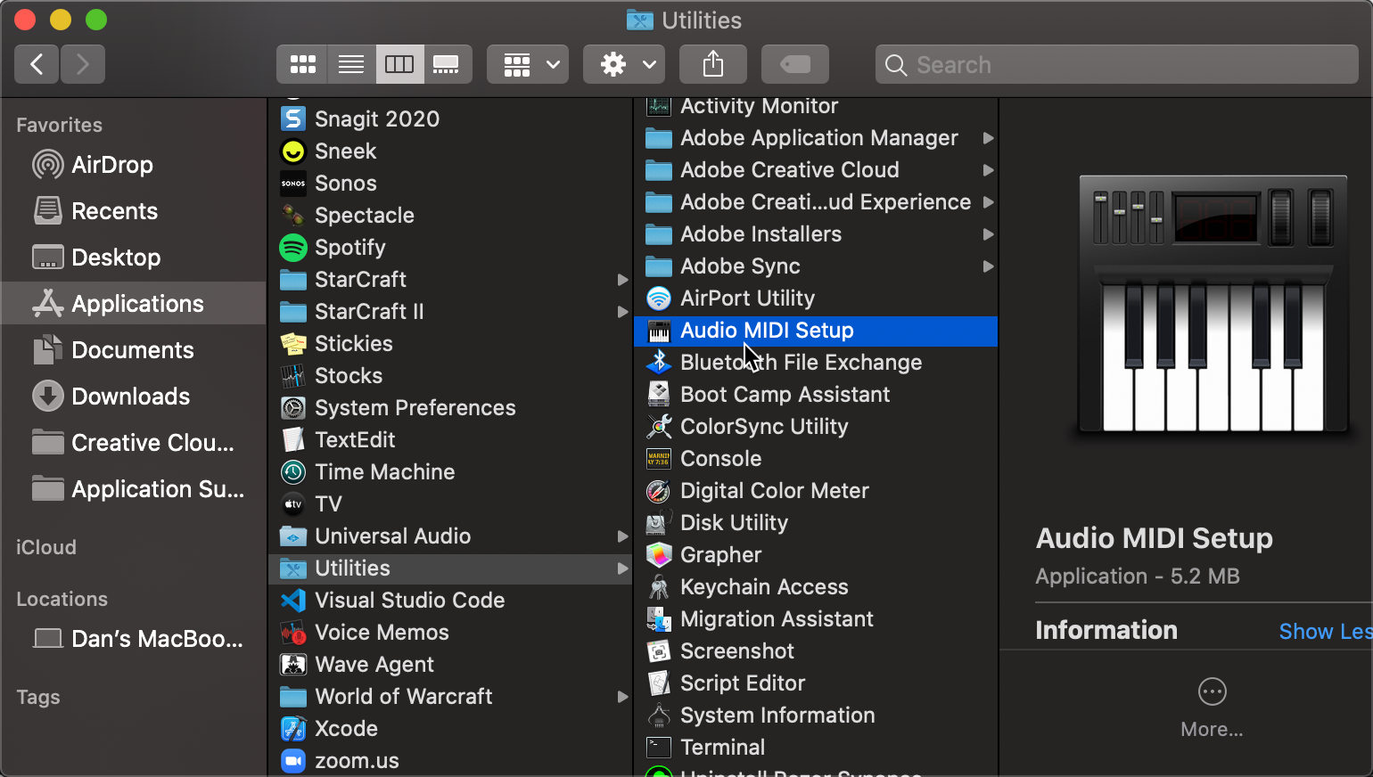Select the Migration Assistant row

pyautogui.click(x=816, y=619)
